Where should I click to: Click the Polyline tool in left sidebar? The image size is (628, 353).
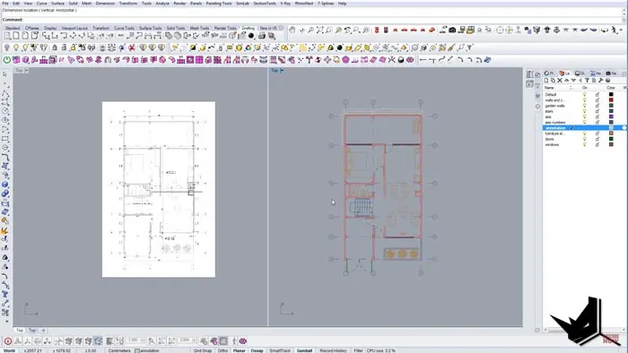[x=4, y=93]
